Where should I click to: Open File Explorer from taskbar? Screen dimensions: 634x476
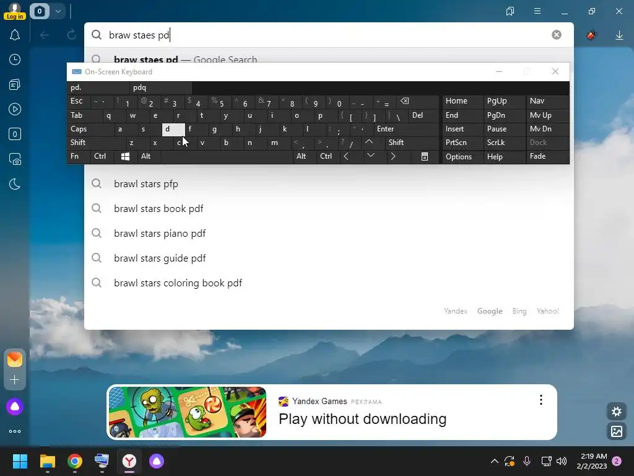click(47, 461)
